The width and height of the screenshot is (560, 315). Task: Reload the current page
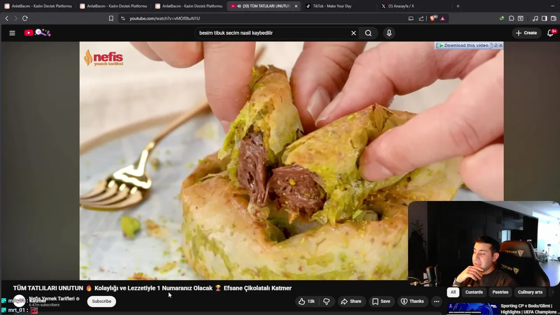click(x=25, y=18)
